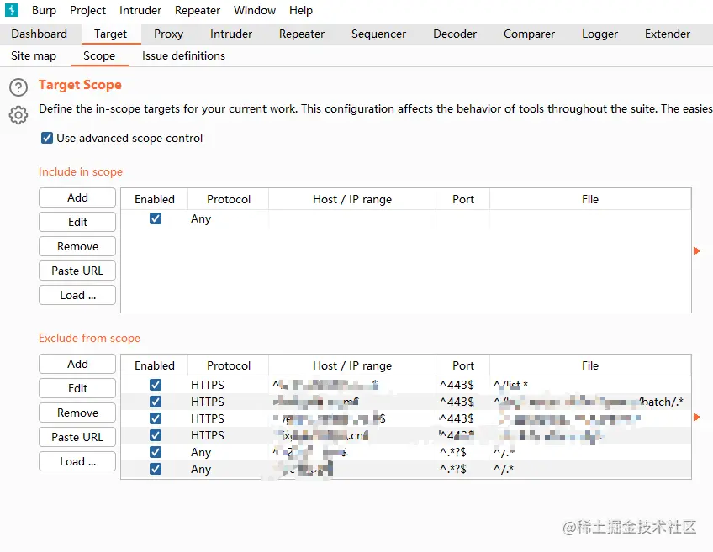Go to the Intruder tool tab
Viewport: 713px width, 552px height.
[231, 34]
